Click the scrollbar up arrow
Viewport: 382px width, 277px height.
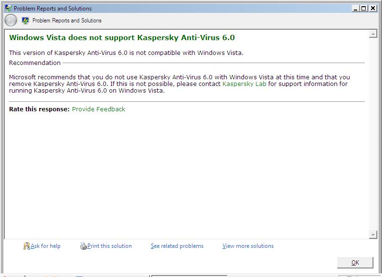point(373,34)
